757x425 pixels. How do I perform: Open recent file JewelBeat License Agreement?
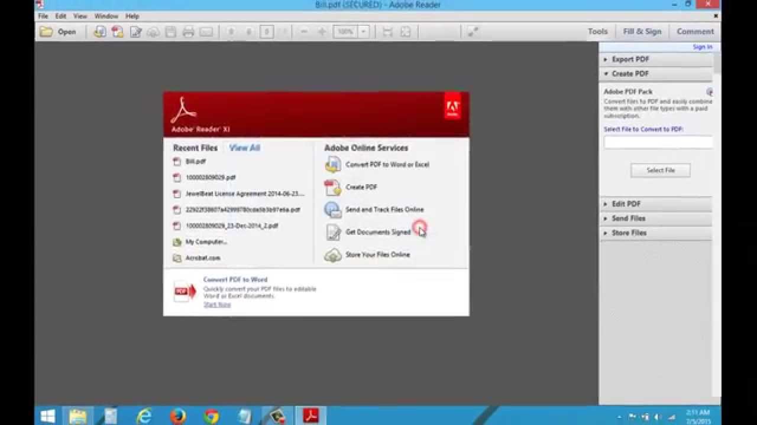(245, 194)
